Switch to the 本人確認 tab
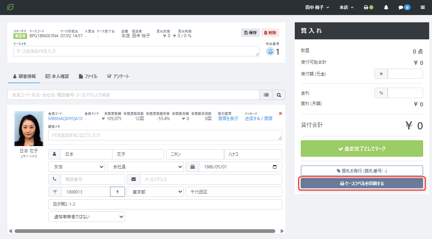This screenshot has width=432, height=239. pyautogui.click(x=57, y=76)
